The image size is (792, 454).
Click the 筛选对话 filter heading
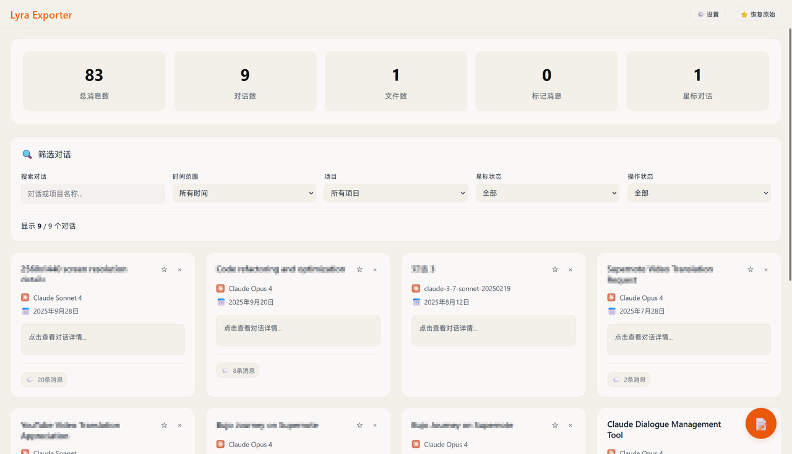[x=54, y=155]
